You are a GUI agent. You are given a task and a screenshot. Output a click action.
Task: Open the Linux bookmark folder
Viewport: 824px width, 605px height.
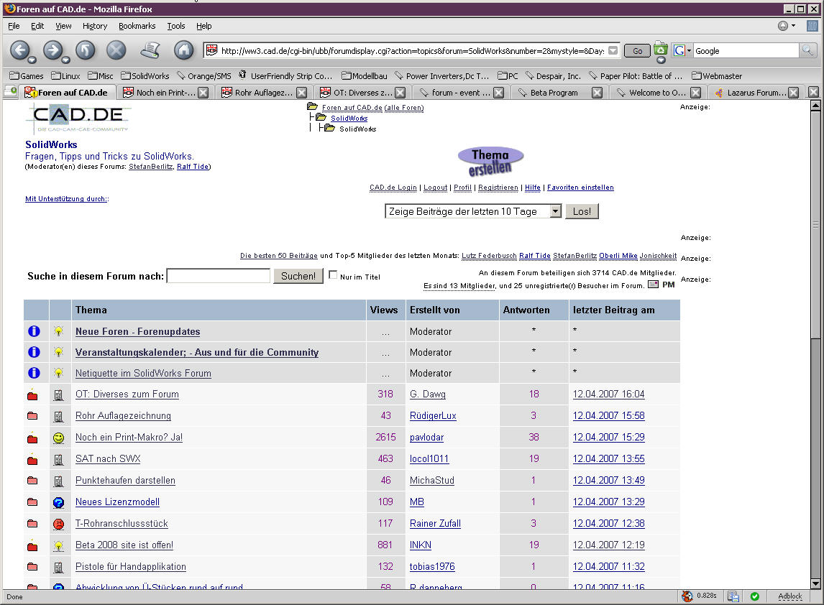65,76
